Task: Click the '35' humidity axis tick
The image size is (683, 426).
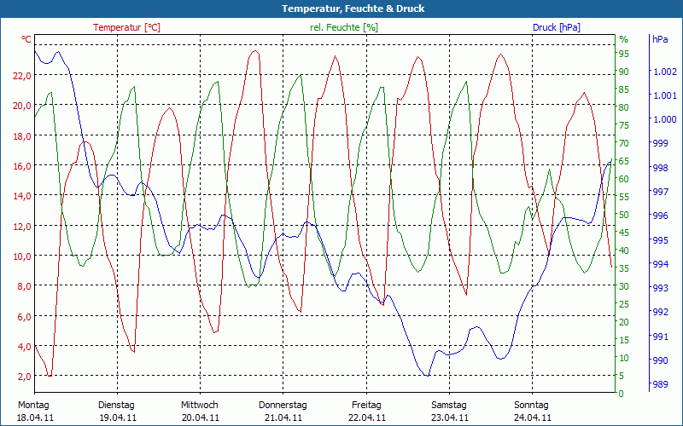Action: click(624, 268)
